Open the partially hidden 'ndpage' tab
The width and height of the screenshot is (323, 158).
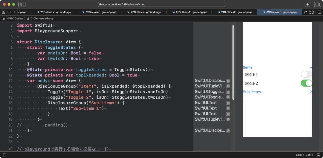click(22, 12)
